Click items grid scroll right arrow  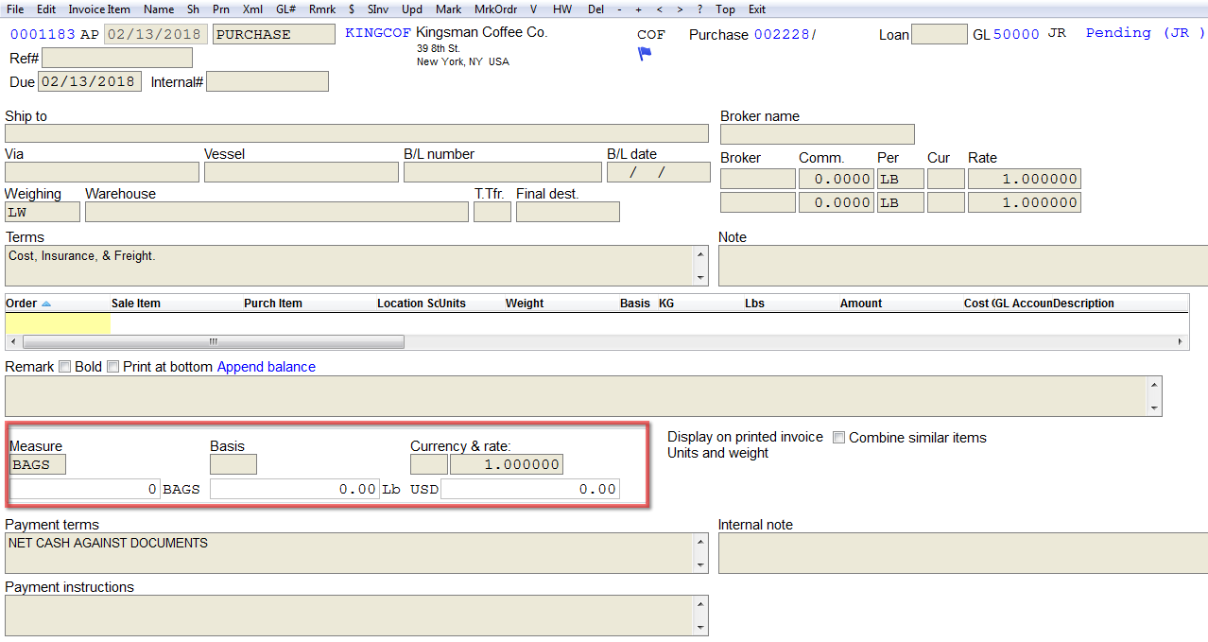[x=1181, y=341]
